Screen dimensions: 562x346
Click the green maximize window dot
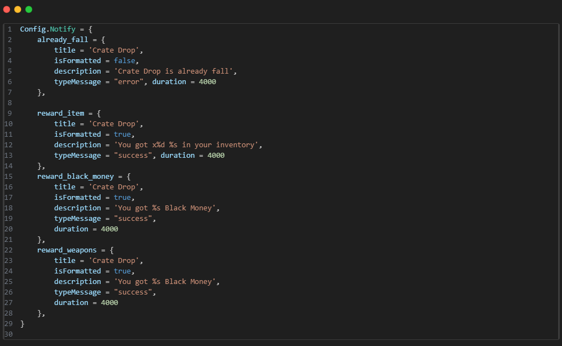tap(29, 9)
